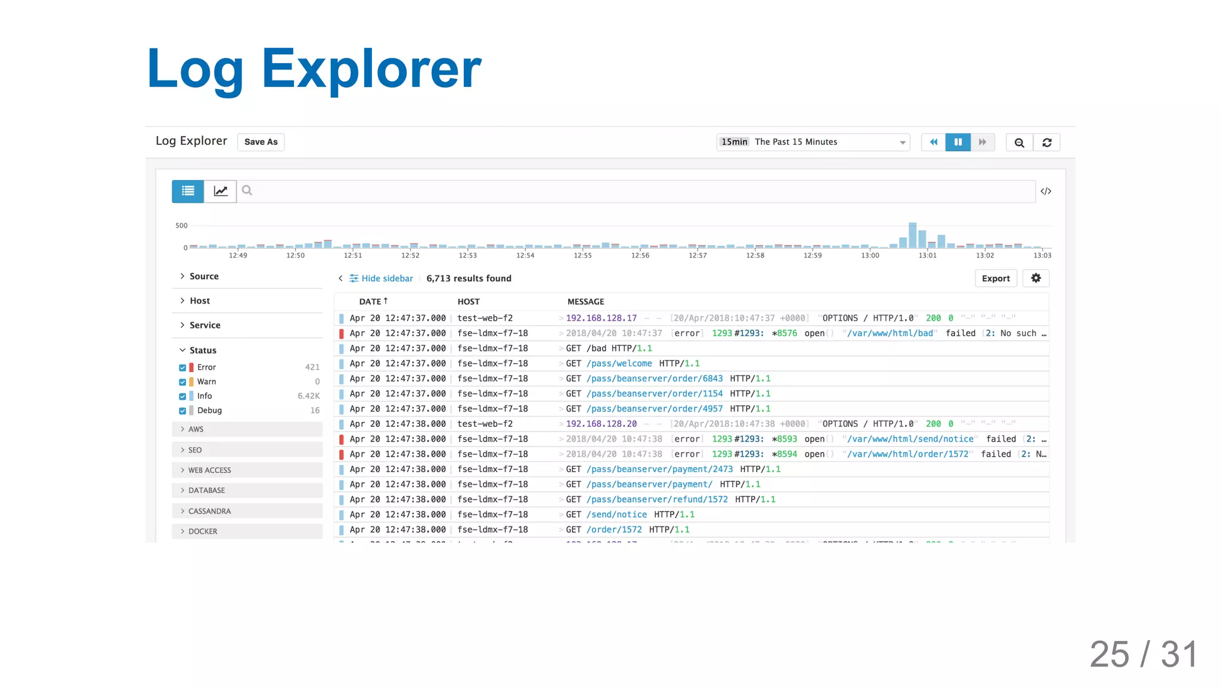Open the log row GET /bad HTTP/1.1

[x=692, y=348]
